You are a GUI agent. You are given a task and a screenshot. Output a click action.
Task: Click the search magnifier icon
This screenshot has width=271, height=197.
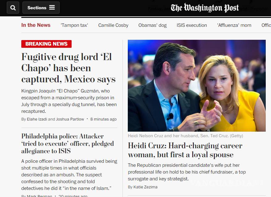pyautogui.click(x=13, y=8)
